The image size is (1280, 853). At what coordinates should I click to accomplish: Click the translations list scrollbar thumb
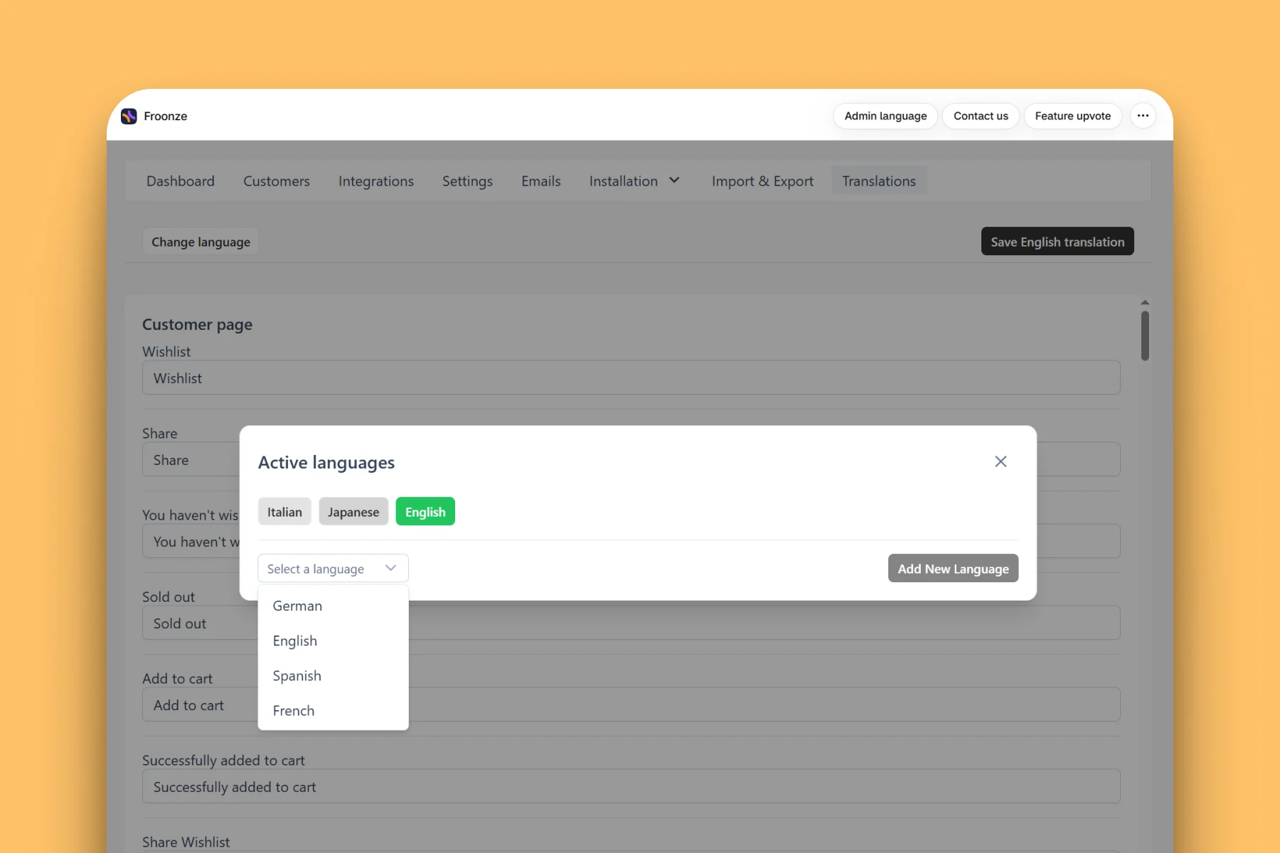(x=1145, y=336)
